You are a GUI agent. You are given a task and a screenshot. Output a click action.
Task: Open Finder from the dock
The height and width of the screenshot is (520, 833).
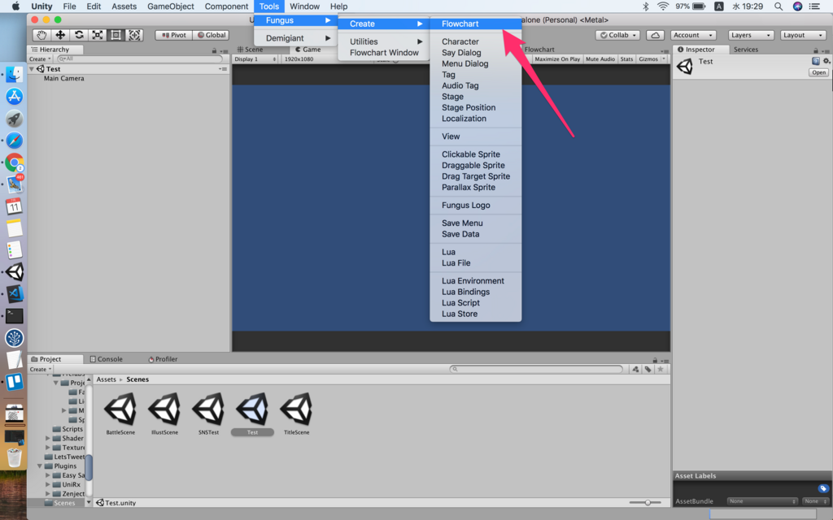(x=15, y=74)
